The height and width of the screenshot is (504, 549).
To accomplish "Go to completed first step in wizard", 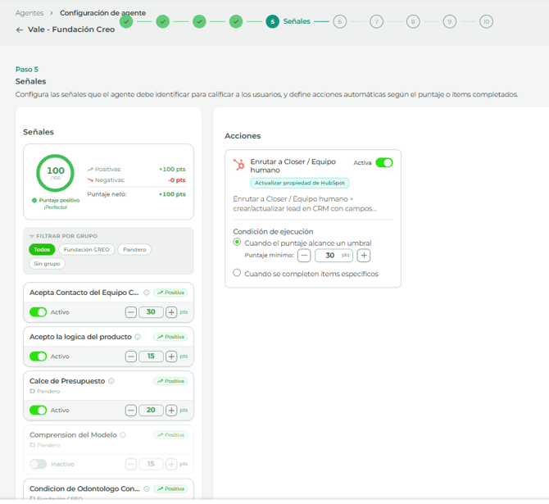I will [126, 22].
